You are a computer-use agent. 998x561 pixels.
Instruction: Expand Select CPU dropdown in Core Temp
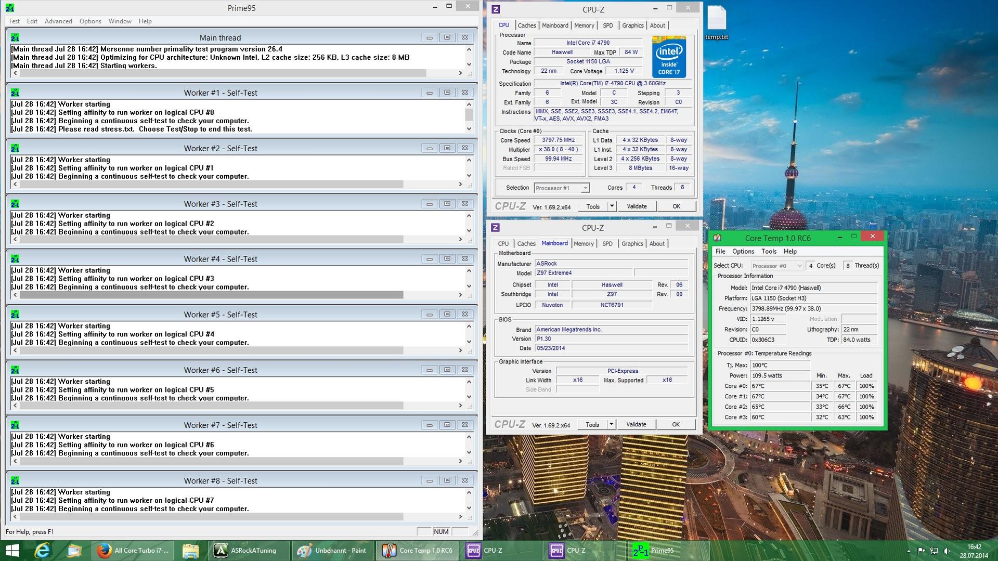click(799, 266)
